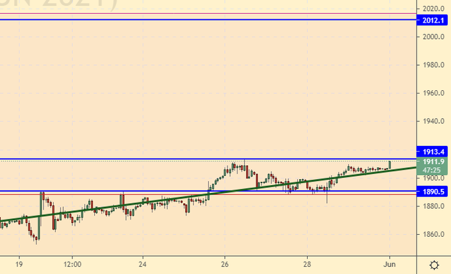Click the 12:00 time axis label
Image resolution: width=451 pixels, height=274 pixels.
[x=72, y=264]
